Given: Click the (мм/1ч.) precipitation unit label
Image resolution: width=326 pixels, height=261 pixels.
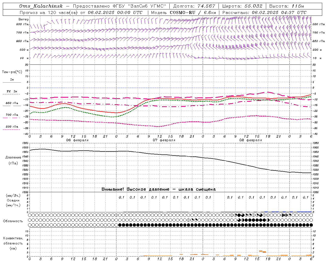Looking at the screenshot, I should click(13, 205).
